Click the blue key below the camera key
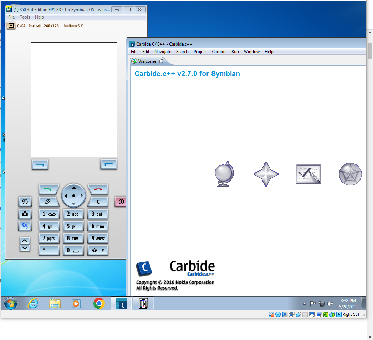This screenshot has width=373, height=340. point(25,226)
